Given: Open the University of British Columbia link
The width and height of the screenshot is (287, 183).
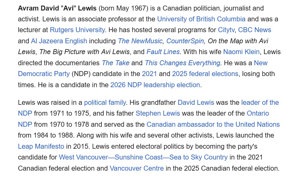Looking at the screenshot, I should 201,19.
